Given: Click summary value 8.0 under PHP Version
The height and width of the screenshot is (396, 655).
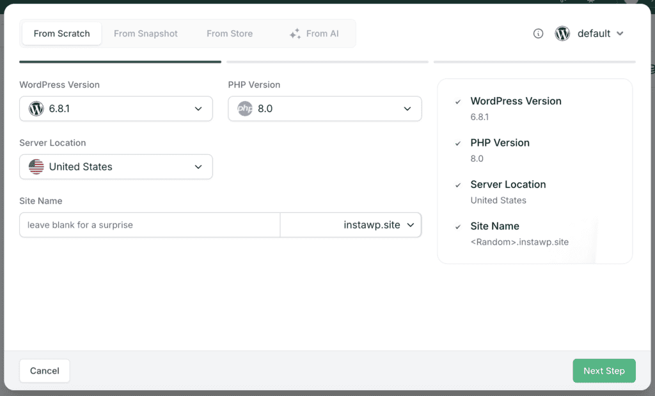Looking at the screenshot, I should (x=477, y=159).
